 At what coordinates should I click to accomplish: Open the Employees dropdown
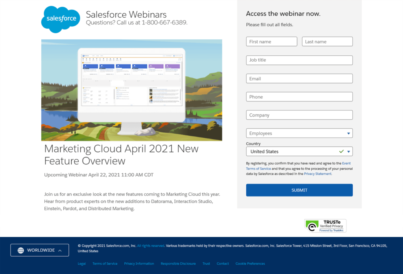(299, 133)
